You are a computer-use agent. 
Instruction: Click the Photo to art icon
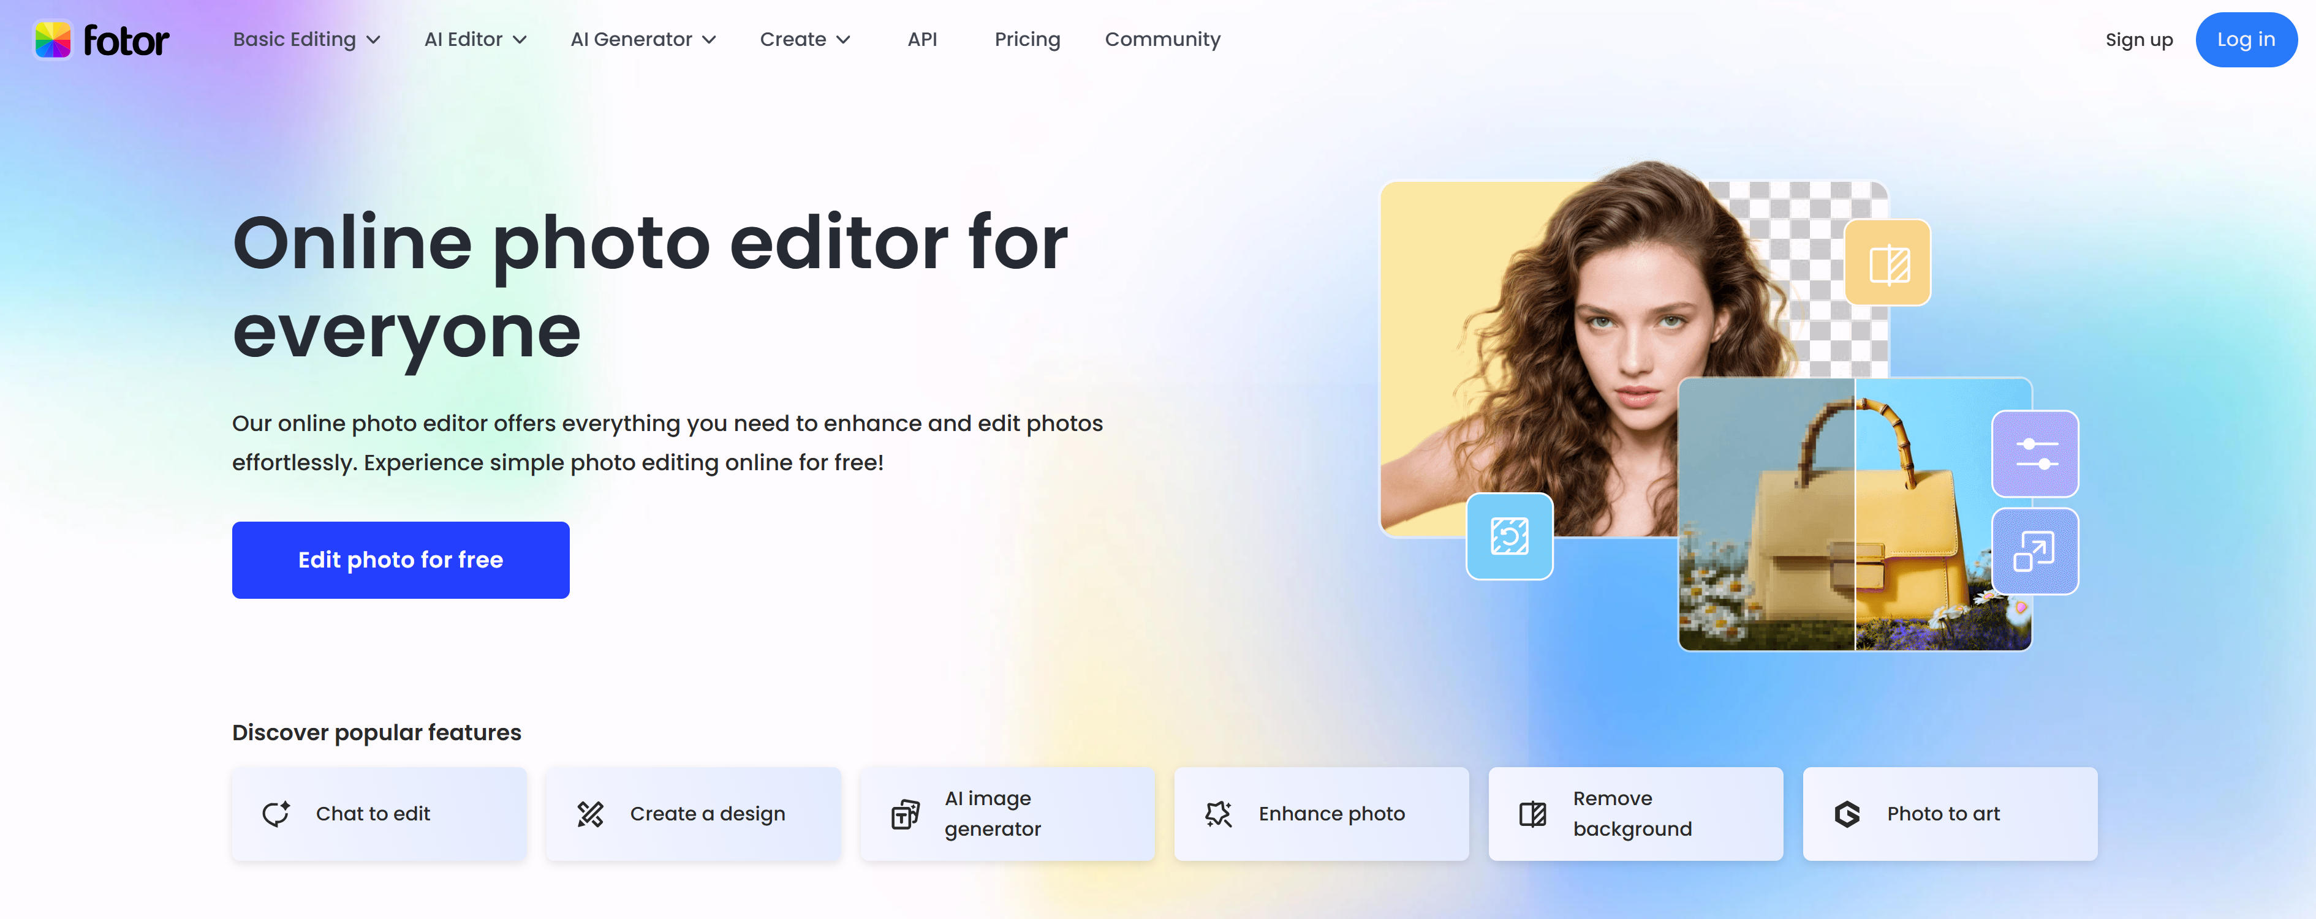pos(1847,814)
